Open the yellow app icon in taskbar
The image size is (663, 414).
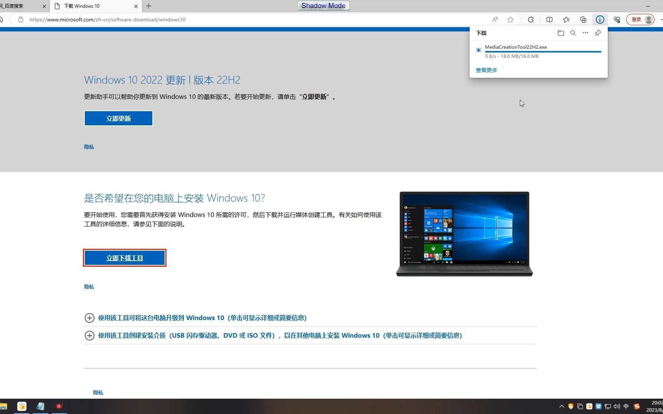click(22, 406)
